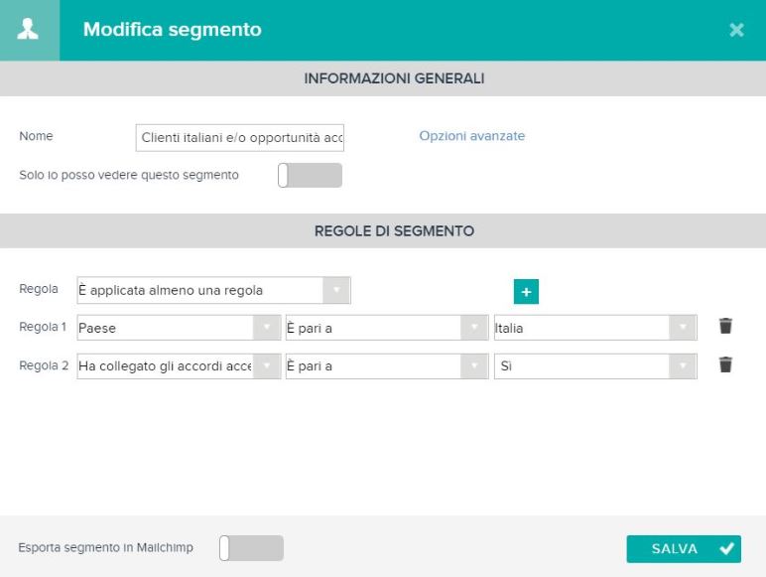Open the Italia value dropdown
Image resolution: width=766 pixels, height=577 pixels.
pos(595,328)
